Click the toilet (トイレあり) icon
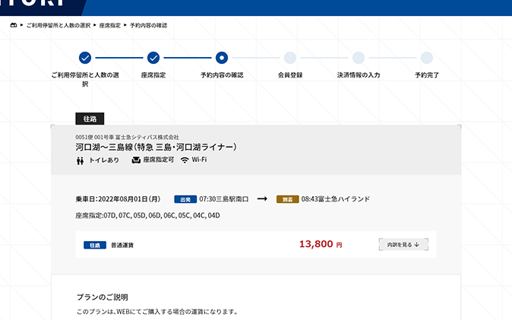The width and height of the screenshot is (512, 320). click(x=80, y=160)
